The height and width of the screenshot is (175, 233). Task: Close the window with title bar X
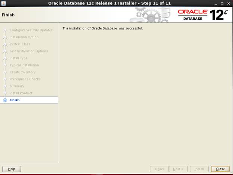[229, 4]
